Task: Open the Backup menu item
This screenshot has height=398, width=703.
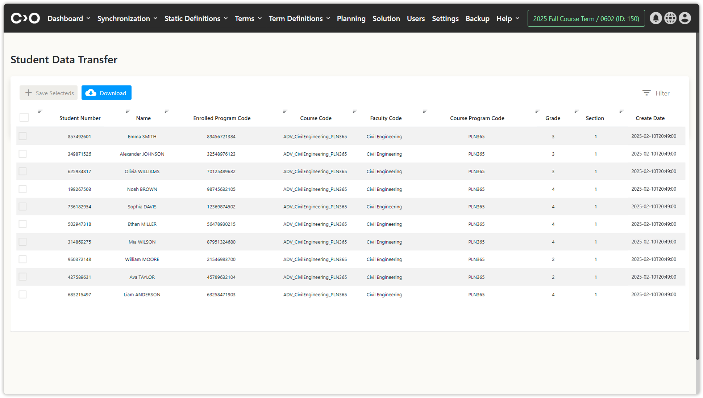Action: coord(477,18)
